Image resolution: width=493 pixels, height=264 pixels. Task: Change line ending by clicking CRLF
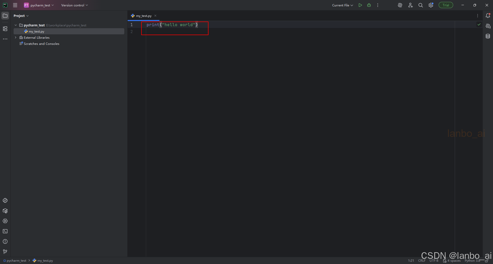coord(422,260)
